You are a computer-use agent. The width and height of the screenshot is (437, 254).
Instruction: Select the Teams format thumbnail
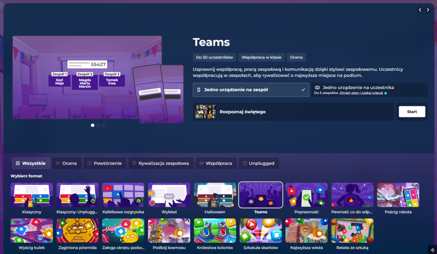point(261,195)
